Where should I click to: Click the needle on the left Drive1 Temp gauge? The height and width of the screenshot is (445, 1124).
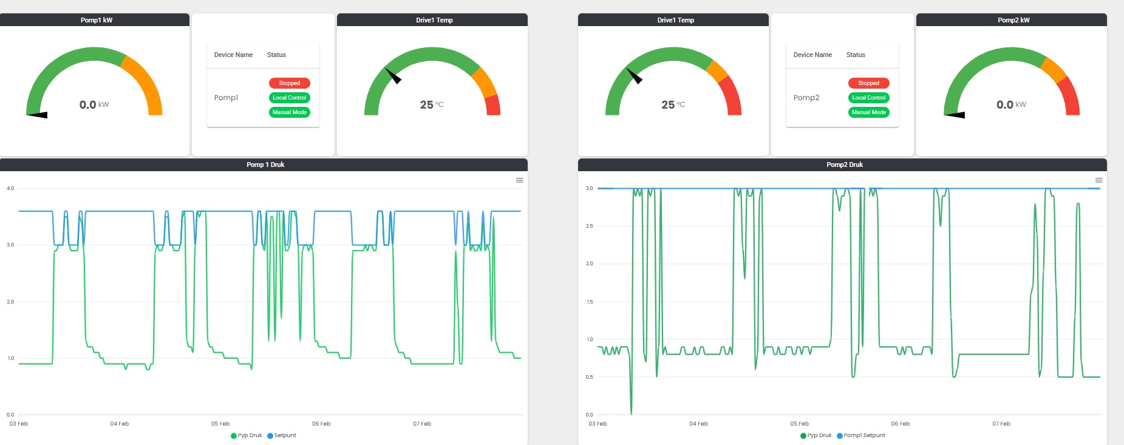click(x=393, y=76)
